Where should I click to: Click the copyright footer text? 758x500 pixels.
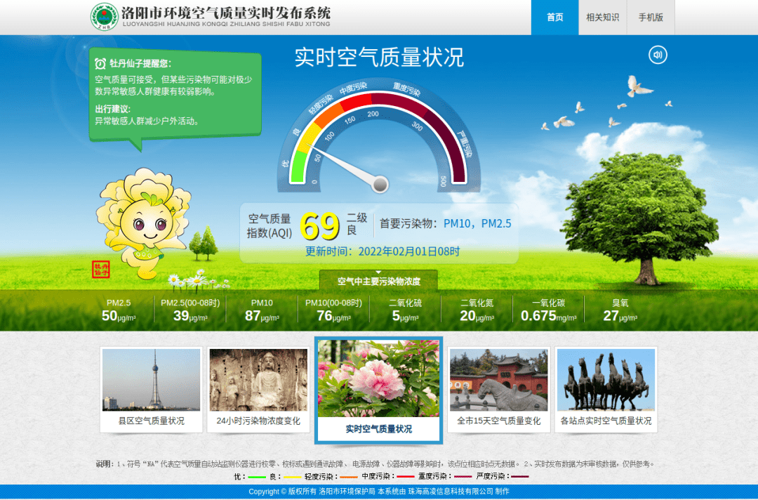click(378, 492)
